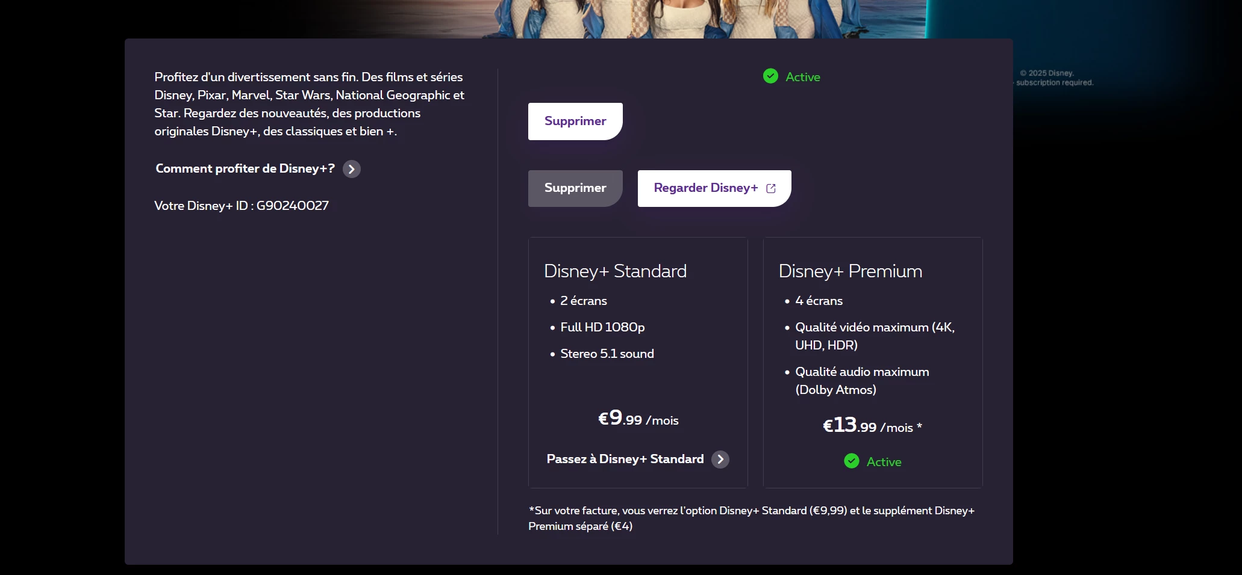Click the grey Supprimer button

coord(575,188)
